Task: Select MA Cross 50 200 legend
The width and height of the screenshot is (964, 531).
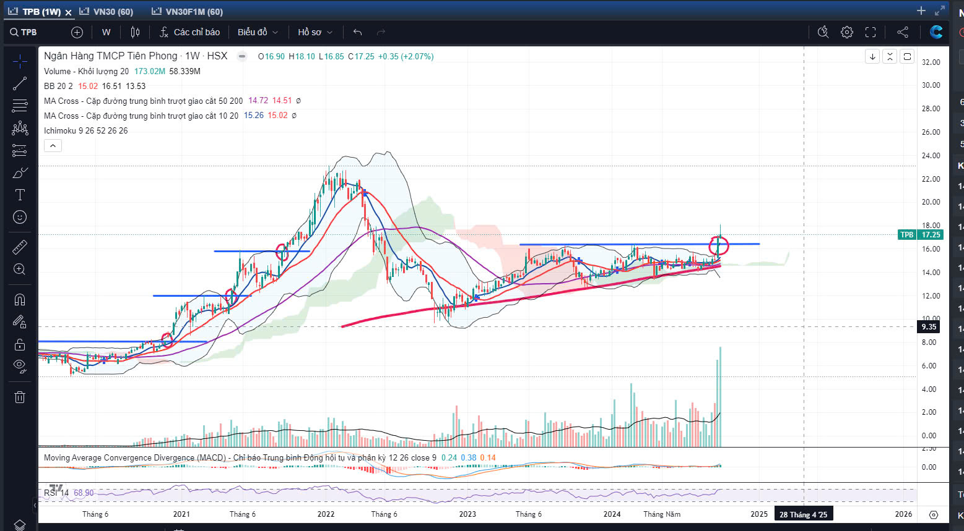Action: pyautogui.click(x=143, y=101)
